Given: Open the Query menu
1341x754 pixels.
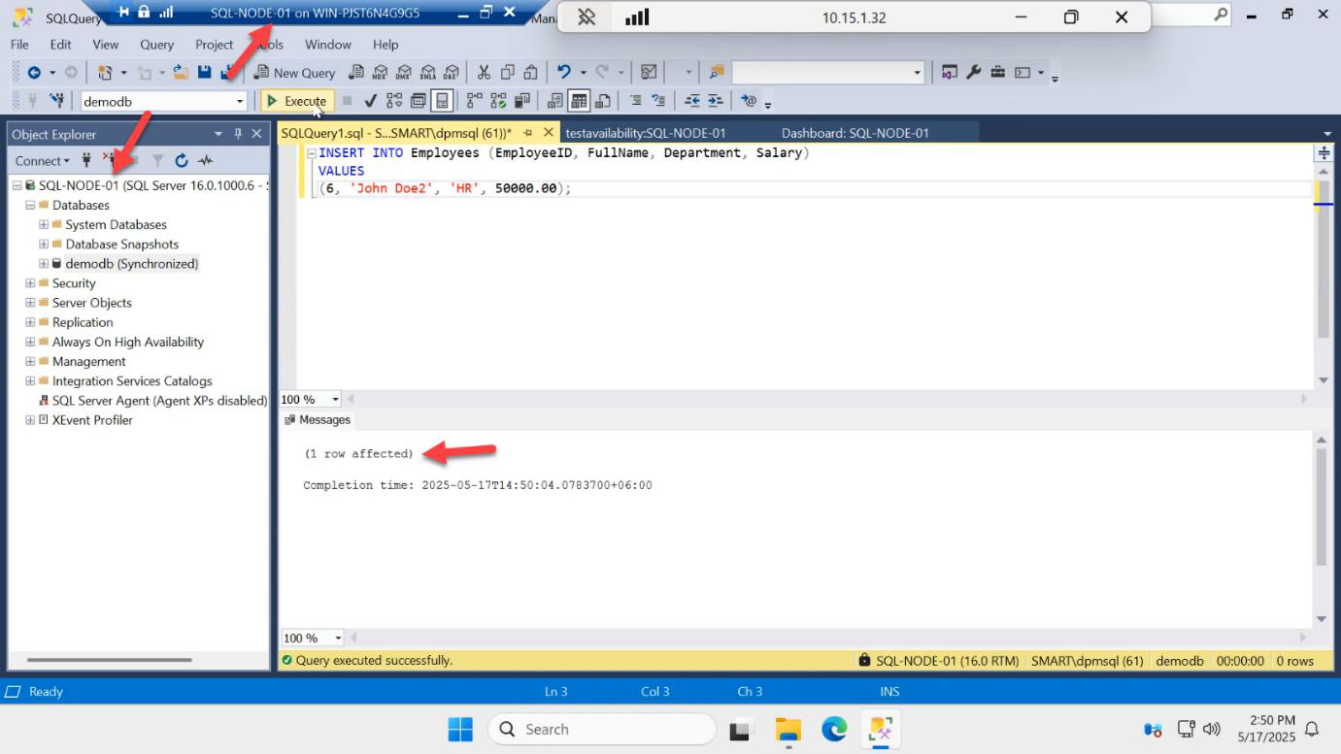Looking at the screenshot, I should pos(156,45).
